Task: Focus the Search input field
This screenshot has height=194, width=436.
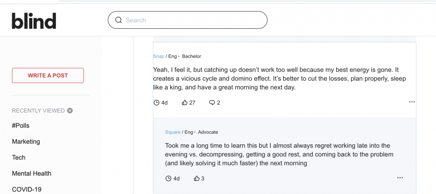Action: 187,20
